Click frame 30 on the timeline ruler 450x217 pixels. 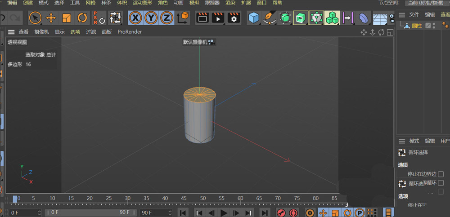click(x=128, y=199)
